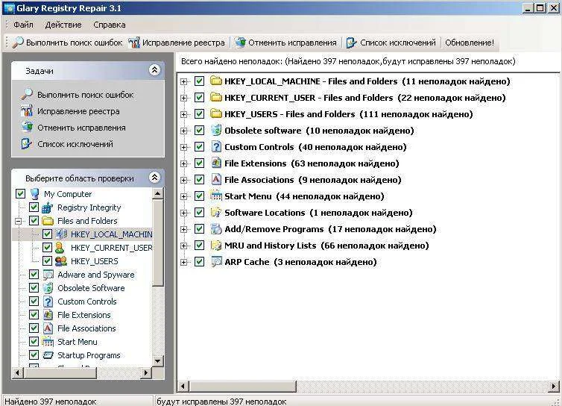Click the Software Locations icon in the results

coord(216,212)
